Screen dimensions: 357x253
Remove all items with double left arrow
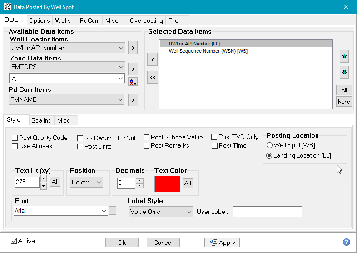point(153,78)
